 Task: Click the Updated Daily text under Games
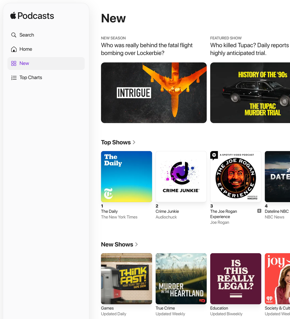114,314
